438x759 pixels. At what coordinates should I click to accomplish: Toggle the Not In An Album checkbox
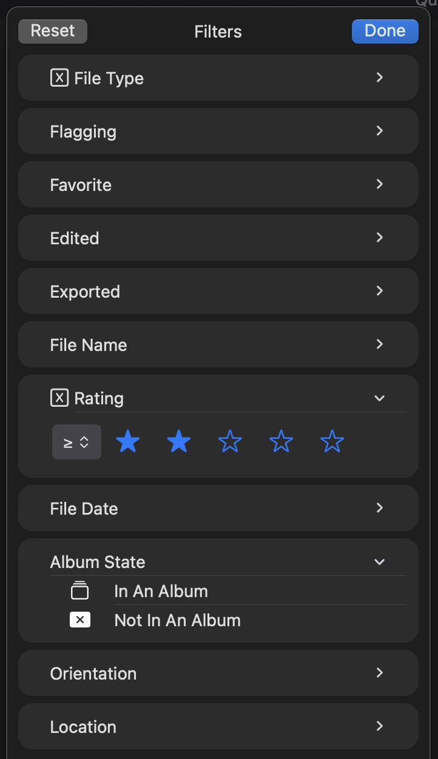pyautogui.click(x=80, y=620)
